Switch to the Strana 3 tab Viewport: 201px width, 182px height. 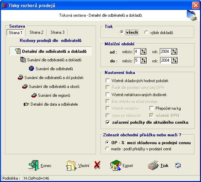pyautogui.click(x=57, y=32)
